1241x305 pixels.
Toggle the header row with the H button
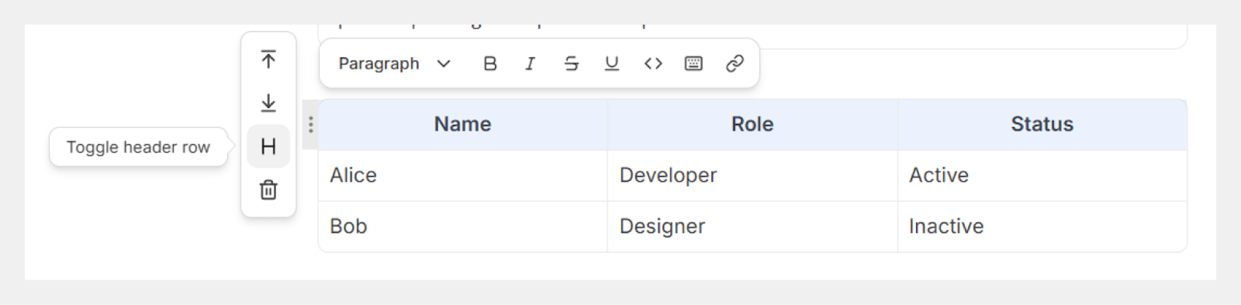point(269,146)
